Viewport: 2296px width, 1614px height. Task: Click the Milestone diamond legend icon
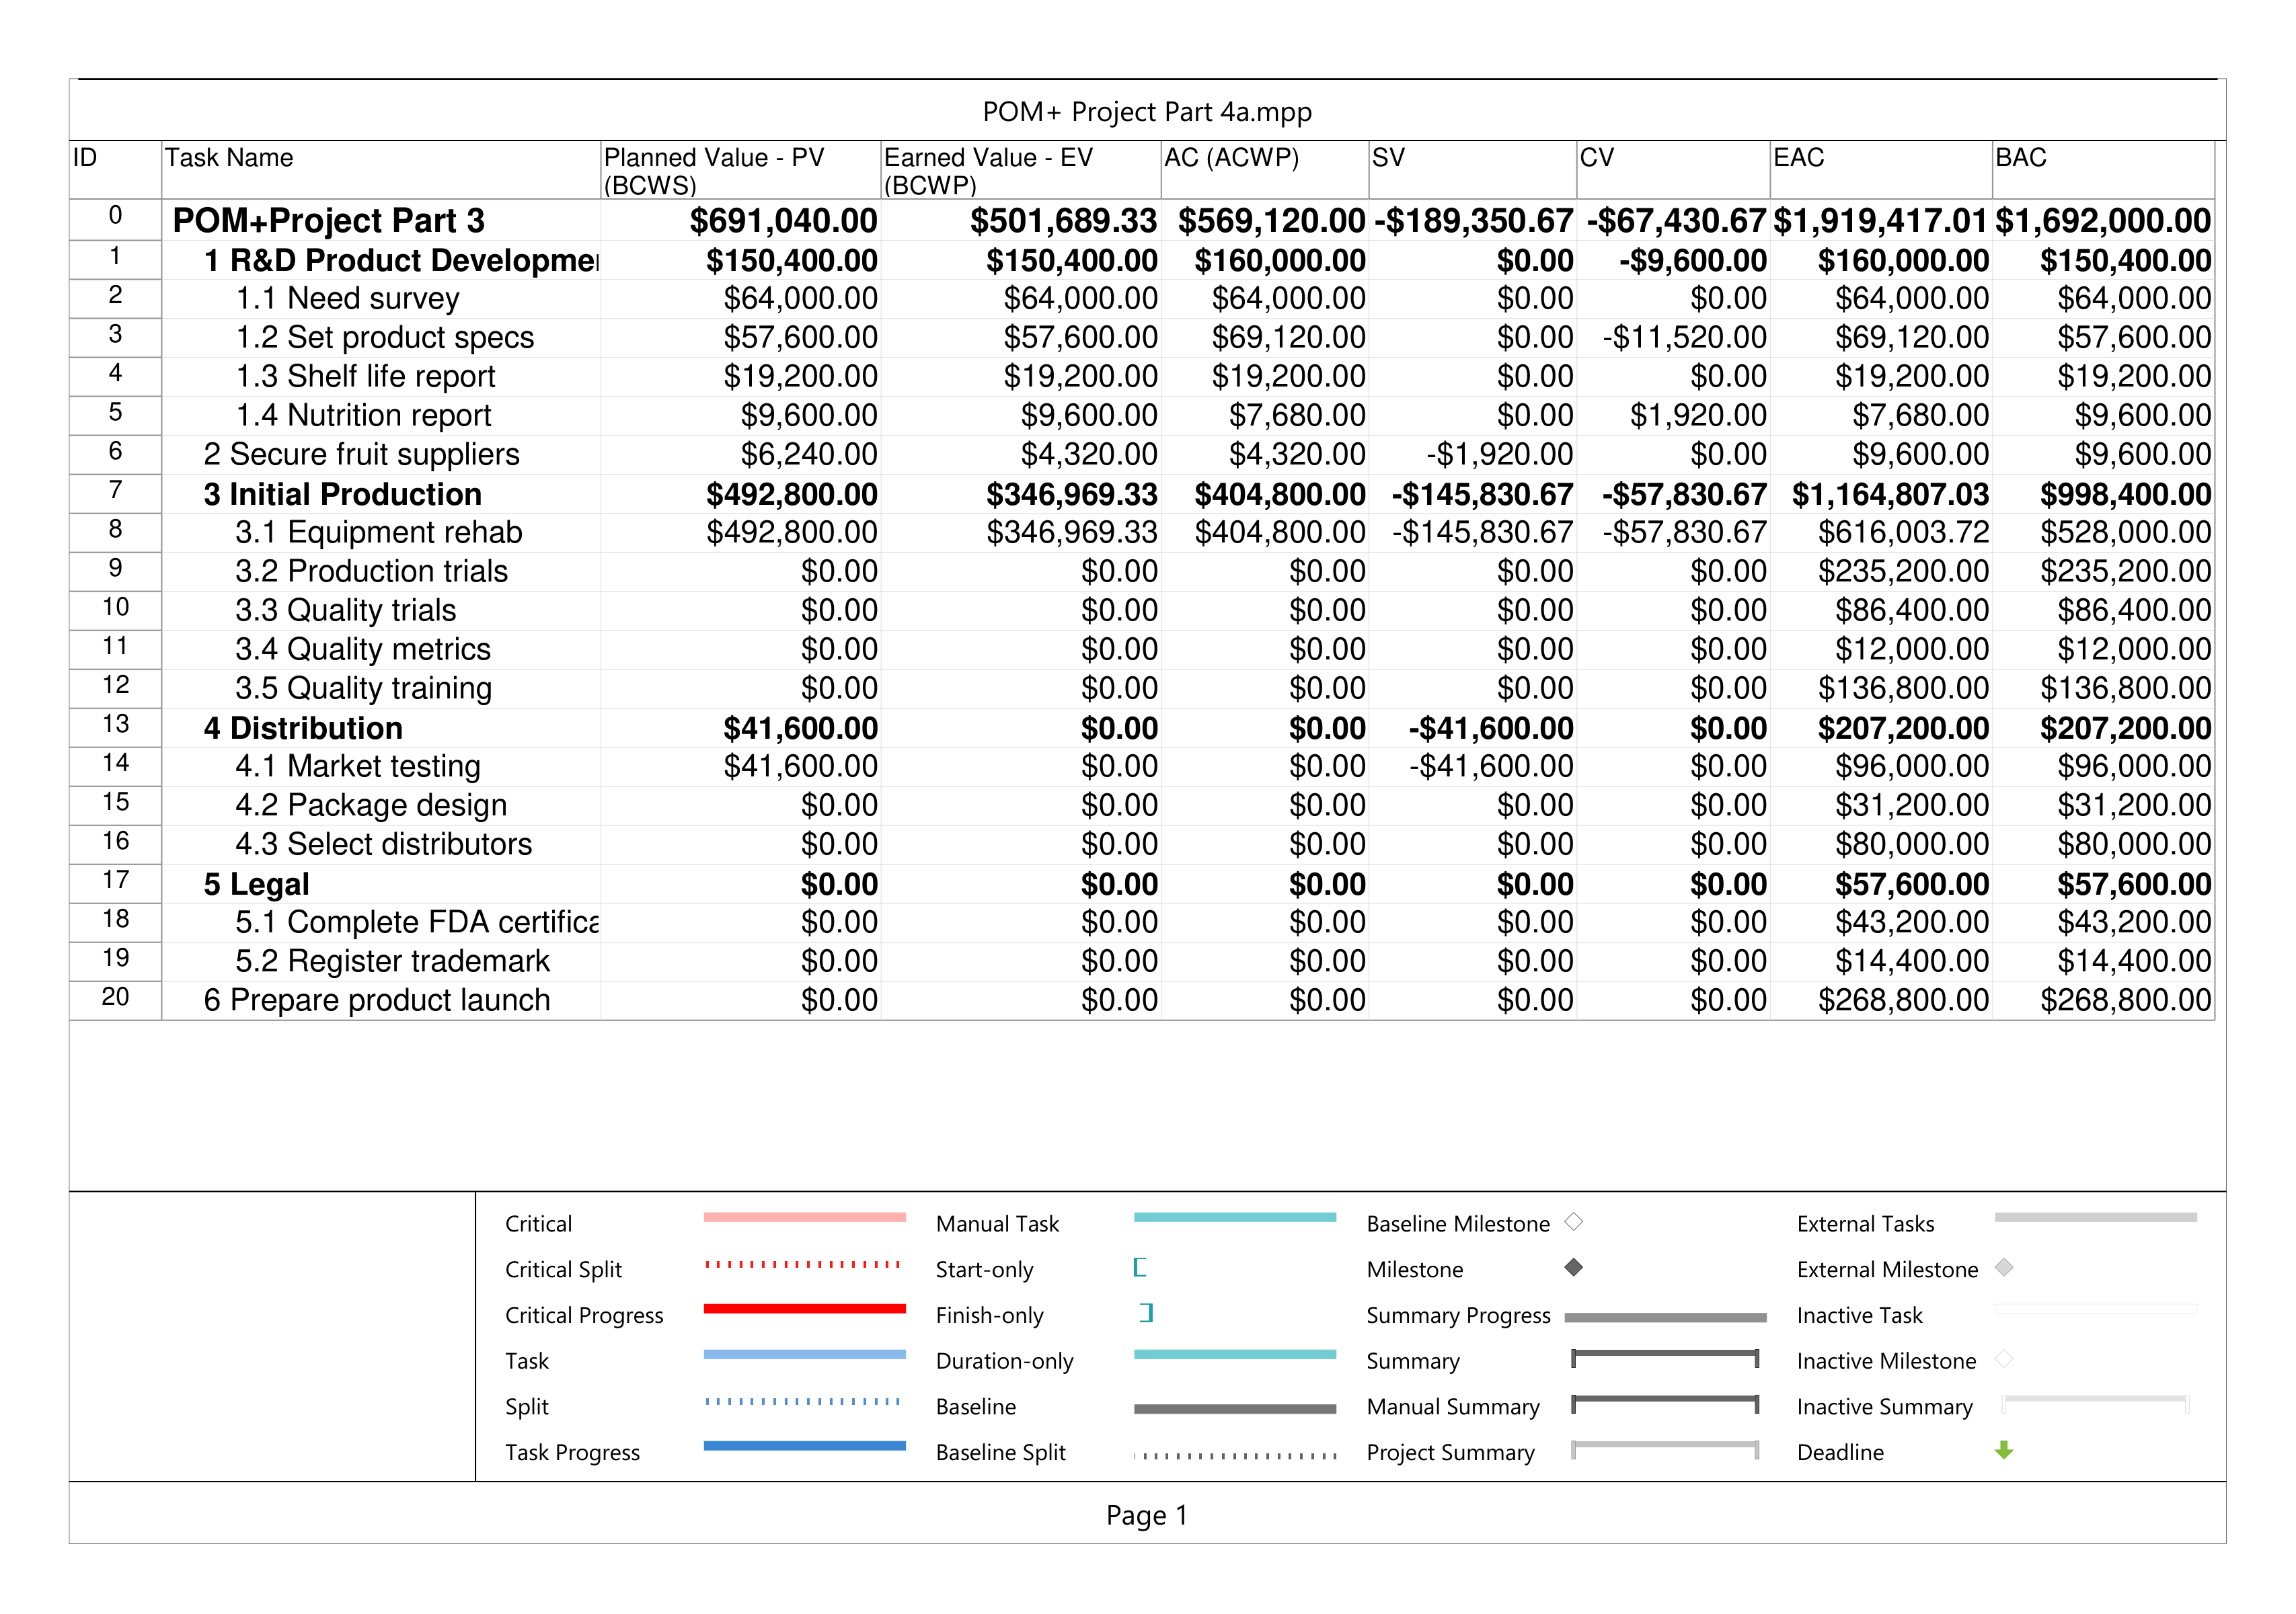[1573, 1267]
